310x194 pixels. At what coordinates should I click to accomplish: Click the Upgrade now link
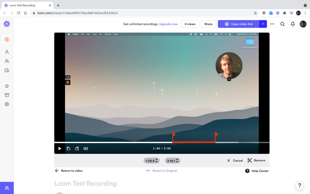[168, 24]
